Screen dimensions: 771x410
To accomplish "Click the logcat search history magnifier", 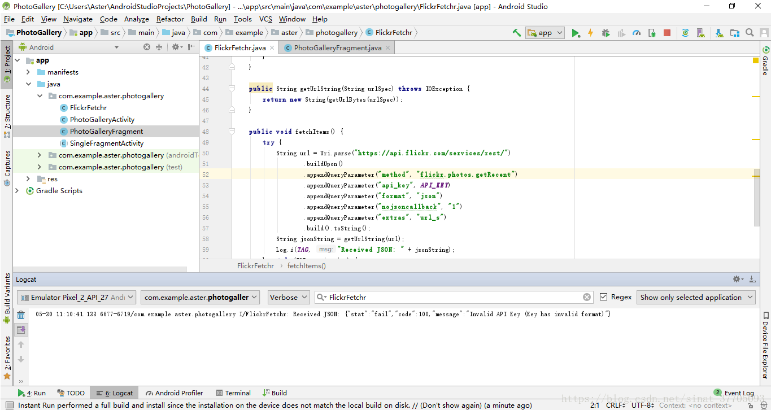I will click(x=321, y=297).
